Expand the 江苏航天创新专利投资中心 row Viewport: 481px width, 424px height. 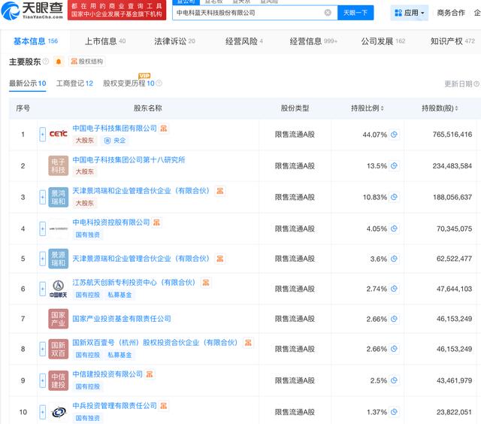click(43, 289)
